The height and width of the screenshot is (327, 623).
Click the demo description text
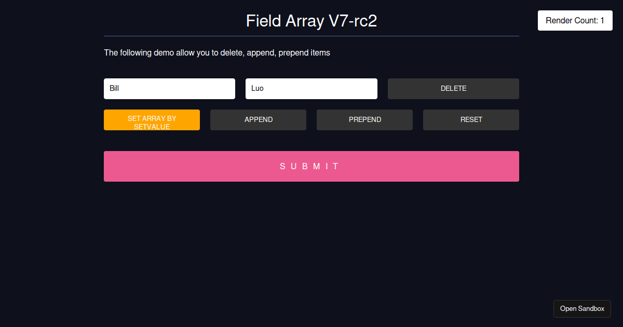click(216, 52)
